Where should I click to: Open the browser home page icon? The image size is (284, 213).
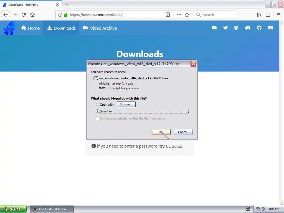click(x=32, y=15)
